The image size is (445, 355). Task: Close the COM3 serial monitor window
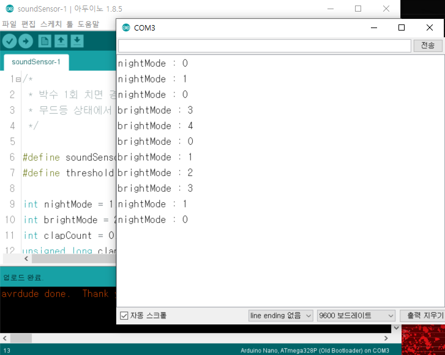(x=430, y=27)
